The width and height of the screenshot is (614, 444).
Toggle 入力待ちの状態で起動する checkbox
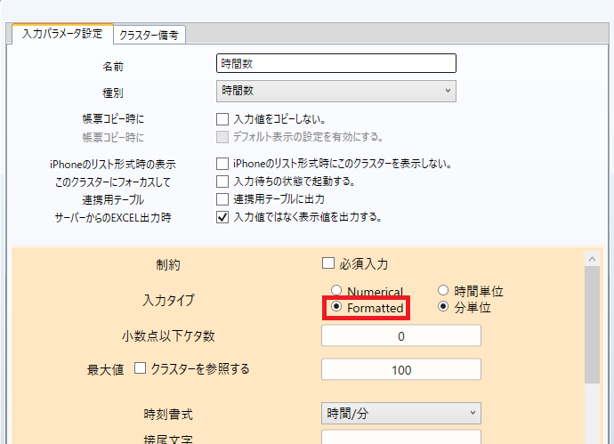click(222, 182)
